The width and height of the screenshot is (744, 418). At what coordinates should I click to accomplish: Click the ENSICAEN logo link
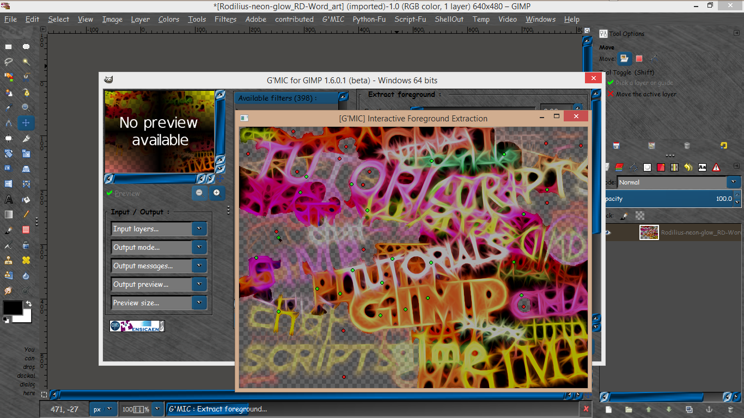[x=137, y=326]
